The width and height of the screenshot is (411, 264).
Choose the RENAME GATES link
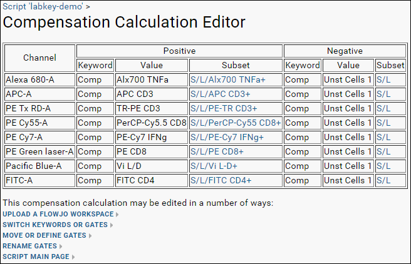[29, 246]
